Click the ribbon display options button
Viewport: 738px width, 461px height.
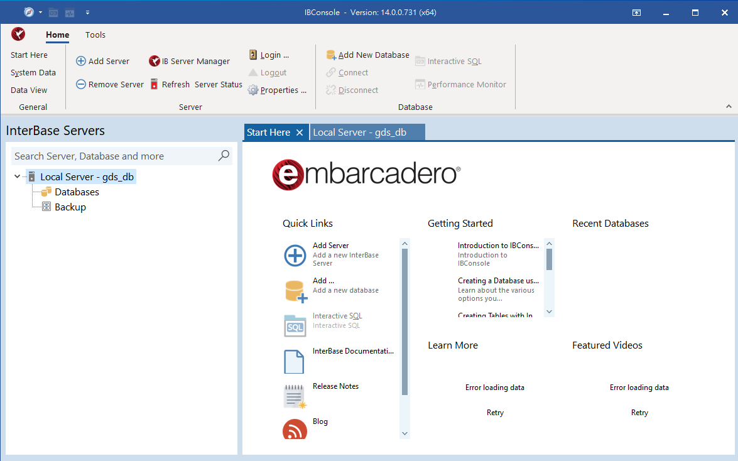[636, 13]
